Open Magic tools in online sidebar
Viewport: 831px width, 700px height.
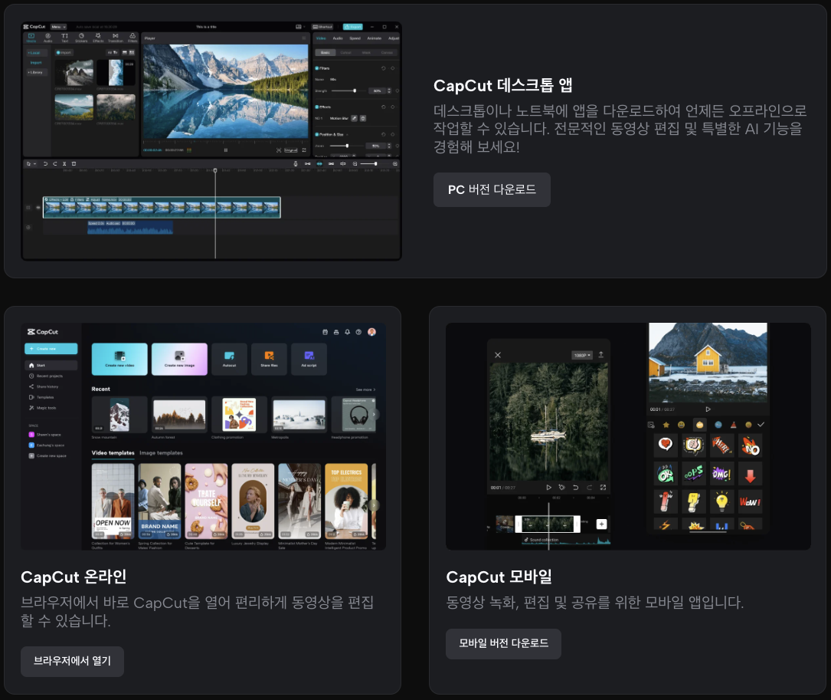[x=44, y=408]
